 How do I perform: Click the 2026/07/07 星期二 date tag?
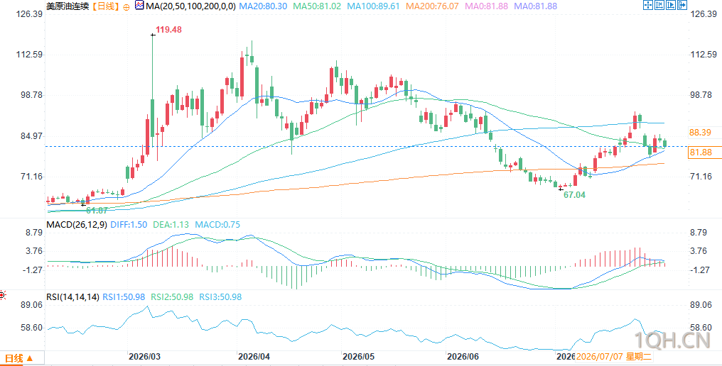[x=614, y=357]
